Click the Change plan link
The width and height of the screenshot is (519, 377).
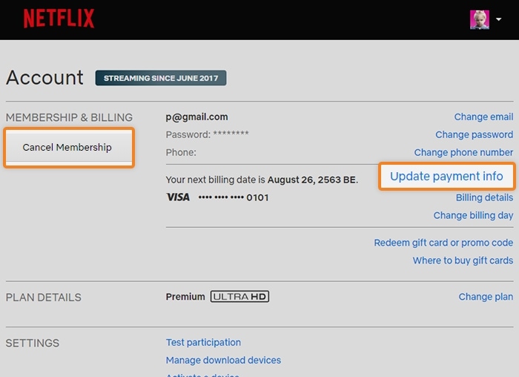tap(486, 297)
